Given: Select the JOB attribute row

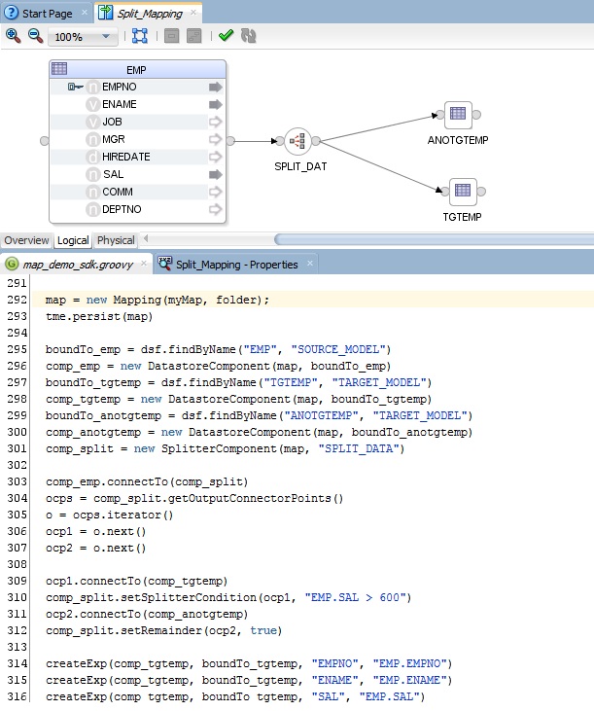Looking at the screenshot, I should (137, 122).
